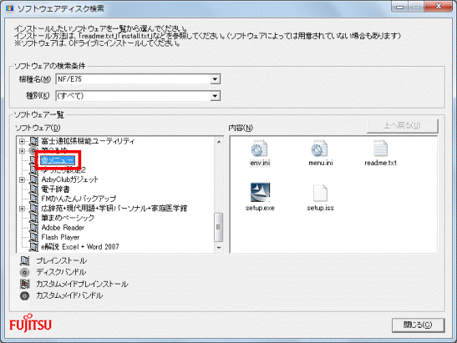Select e解説 Excel + Word 2007 entry

80,247
